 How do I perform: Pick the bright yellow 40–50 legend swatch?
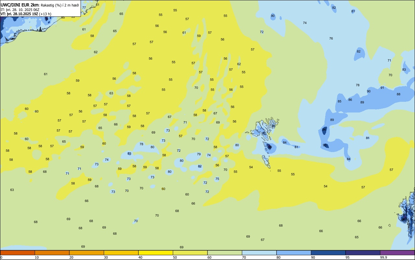click(156, 253)
